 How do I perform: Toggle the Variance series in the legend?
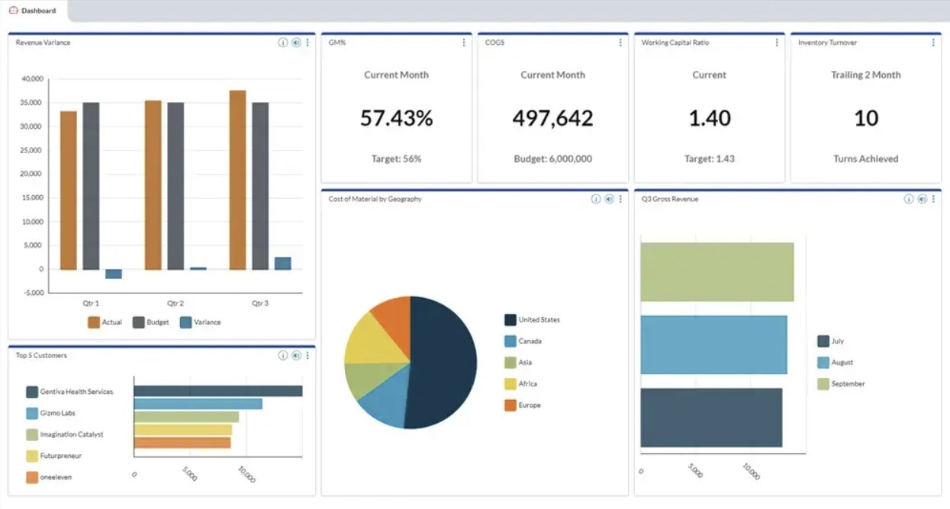coord(195,322)
